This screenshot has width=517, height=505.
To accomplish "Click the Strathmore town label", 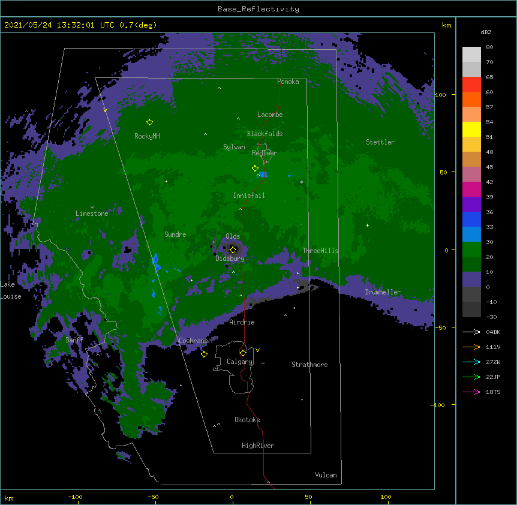I will click(x=309, y=365).
